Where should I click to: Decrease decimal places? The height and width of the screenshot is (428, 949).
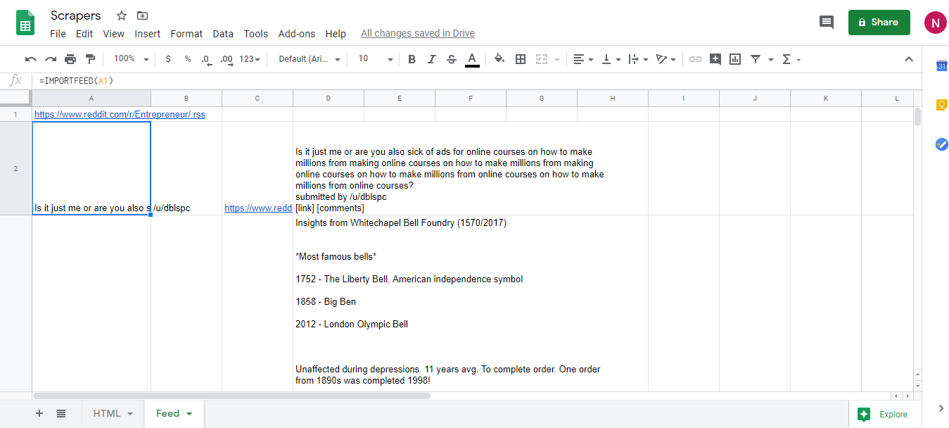tap(206, 59)
